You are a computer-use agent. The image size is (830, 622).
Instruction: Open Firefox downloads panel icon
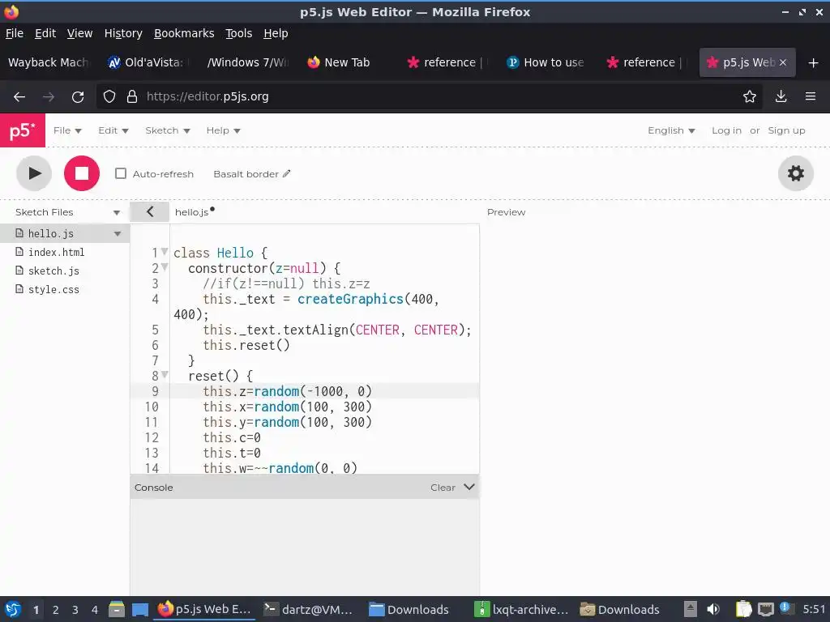pyautogui.click(x=781, y=97)
